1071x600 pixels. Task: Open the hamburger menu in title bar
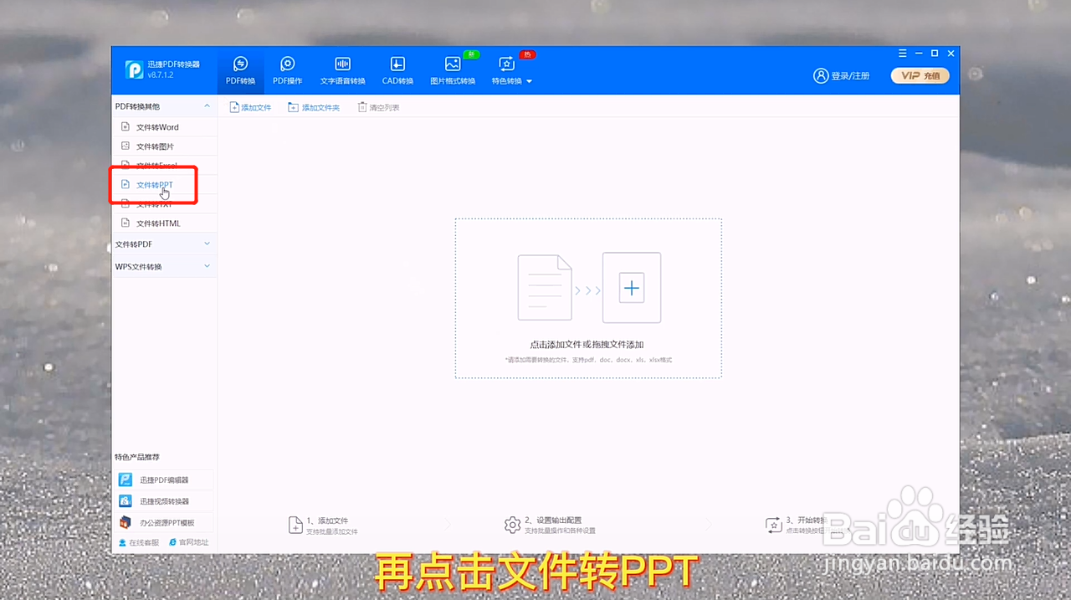903,53
